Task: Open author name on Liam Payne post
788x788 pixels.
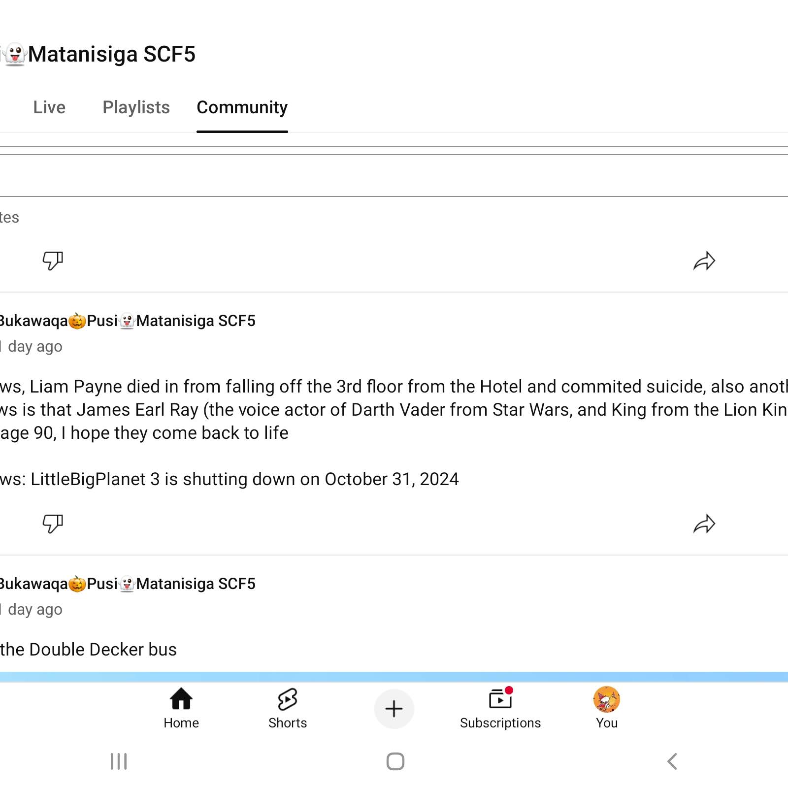Action: pyautogui.click(x=128, y=321)
